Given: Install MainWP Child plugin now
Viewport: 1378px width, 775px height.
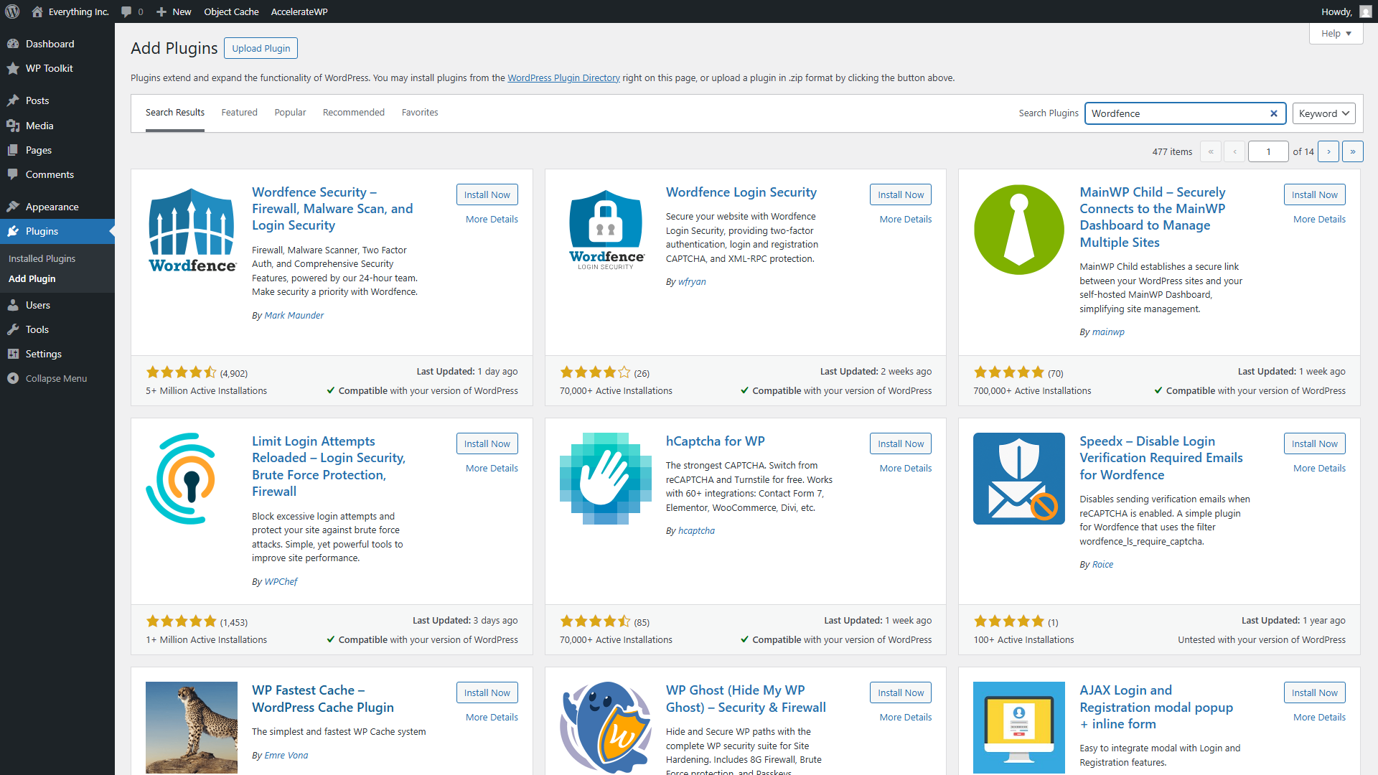Looking at the screenshot, I should click(x=1315, y=194).
